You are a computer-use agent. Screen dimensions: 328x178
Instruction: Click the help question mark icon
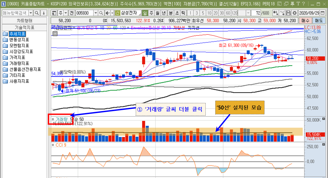tap(304, 4)
